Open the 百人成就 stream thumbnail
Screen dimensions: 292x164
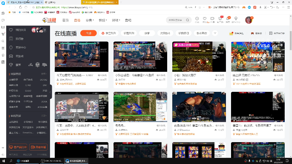click(x=140, y=56)
